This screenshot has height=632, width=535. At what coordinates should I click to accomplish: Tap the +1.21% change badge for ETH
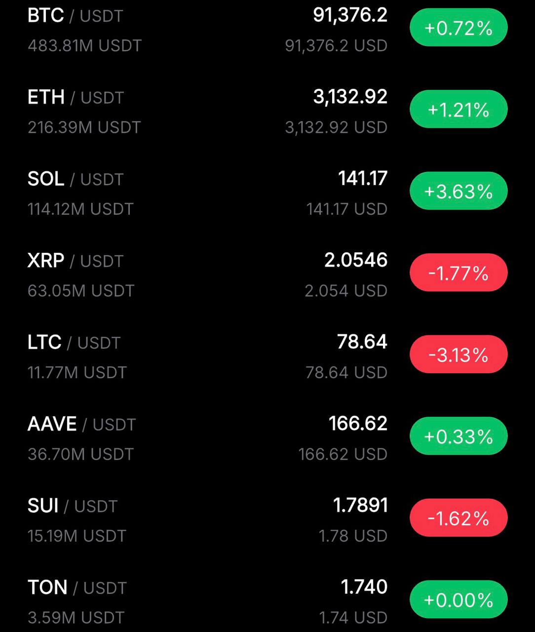click(459, 109)
